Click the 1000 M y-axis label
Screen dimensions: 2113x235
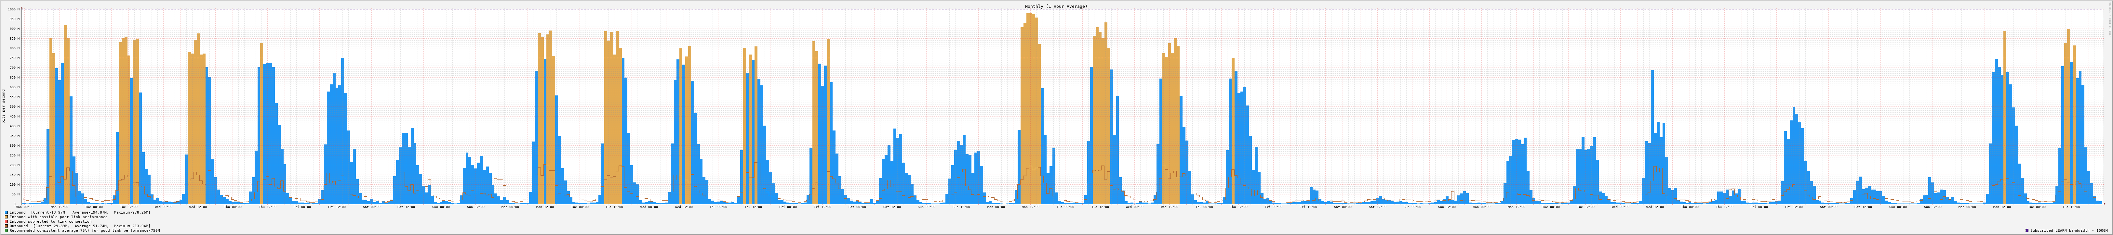click(x=12, y=10)
